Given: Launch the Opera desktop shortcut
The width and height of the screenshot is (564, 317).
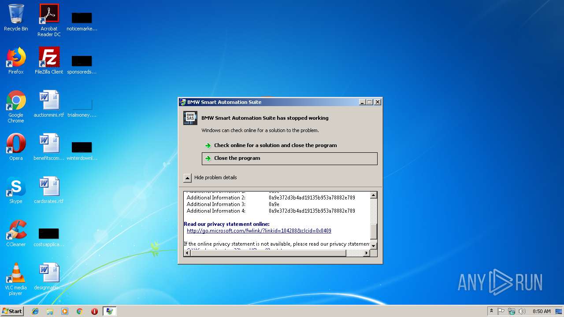Looking at the screenshot, I should tap(16, 147).
